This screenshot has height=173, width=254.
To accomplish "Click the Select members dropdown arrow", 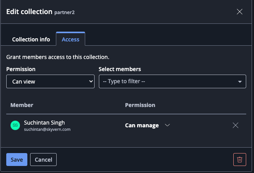I will click(240, 82).
